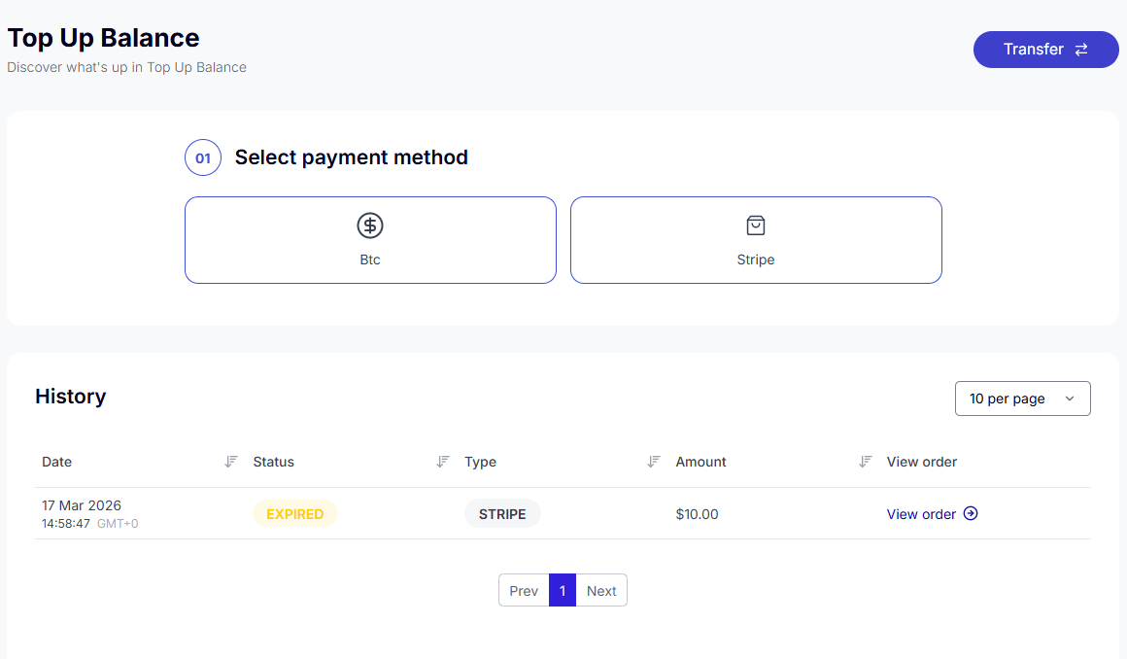
Task: Sort history using the Date sort icon
Action: pyautogui.click(x=231, y=462)
